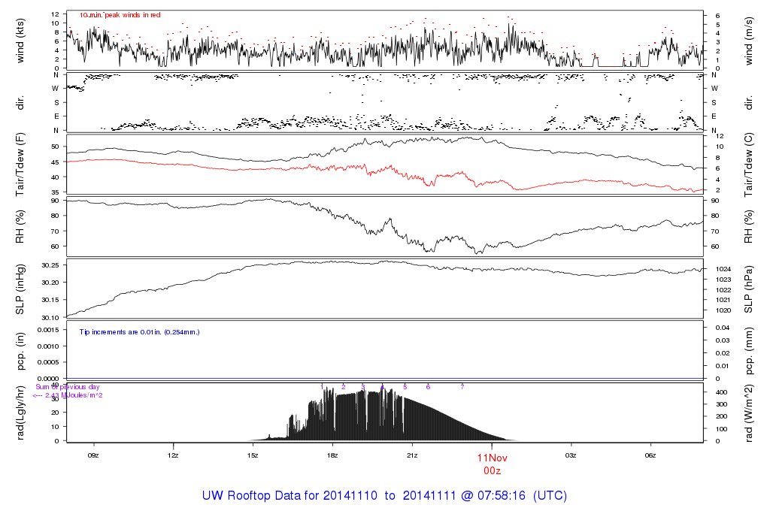Select the 'rad (W/m^2)' right axis label

coord(750,412)
